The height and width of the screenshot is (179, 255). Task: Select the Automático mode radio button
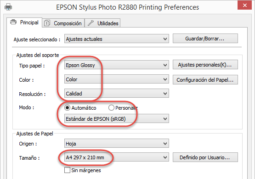[67, 108]
